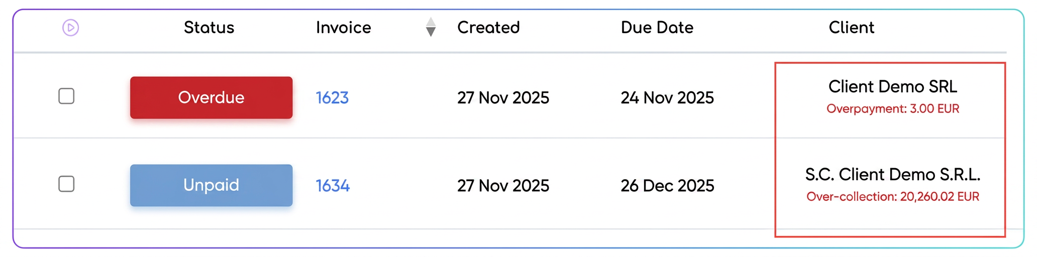Open invoice 1623 link
The image size is (1037, 257).
332,98
